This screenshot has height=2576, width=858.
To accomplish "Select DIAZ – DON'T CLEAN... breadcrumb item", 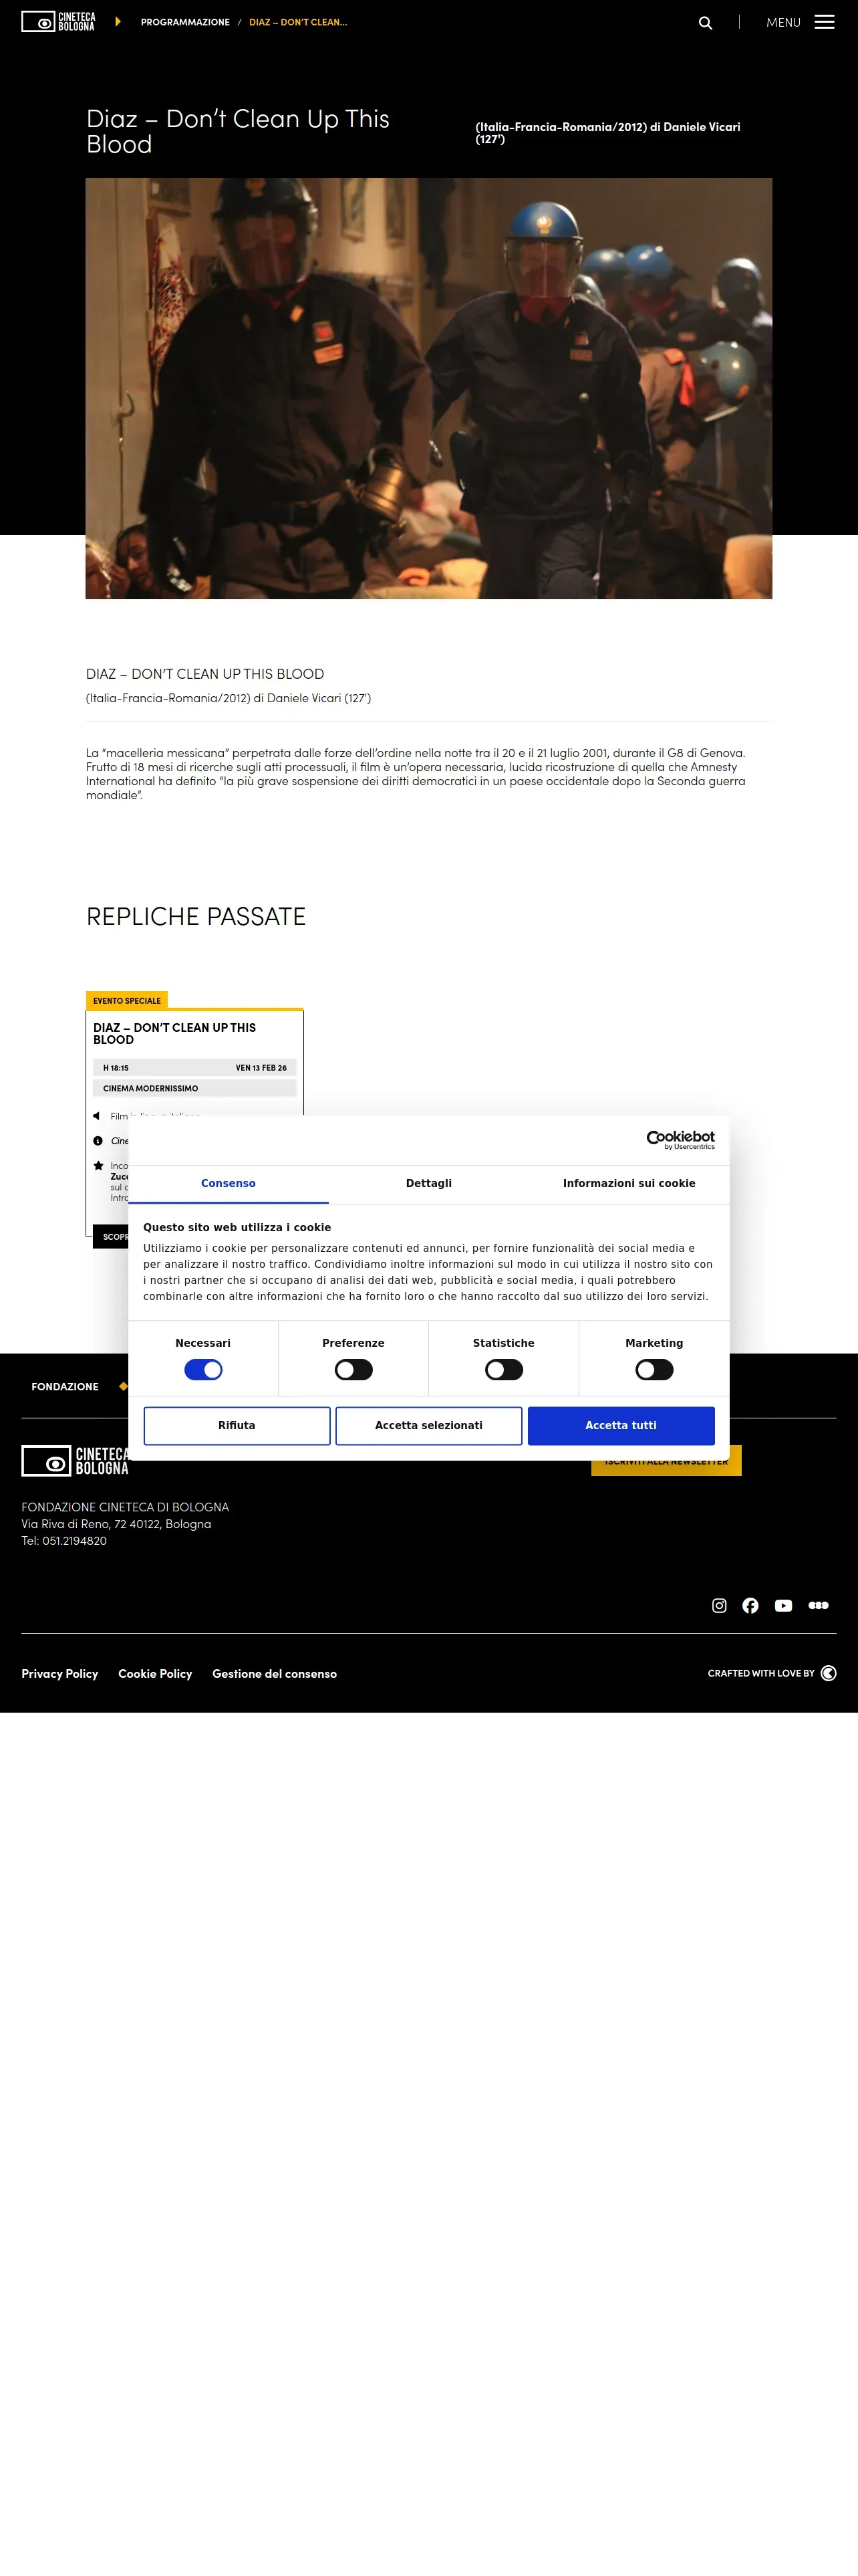I will pyautogui.click(x=297, y=22).
